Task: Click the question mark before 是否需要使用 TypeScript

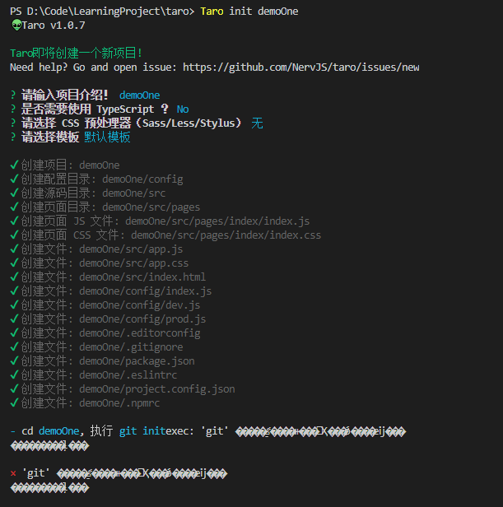Action: click(13, 109)
